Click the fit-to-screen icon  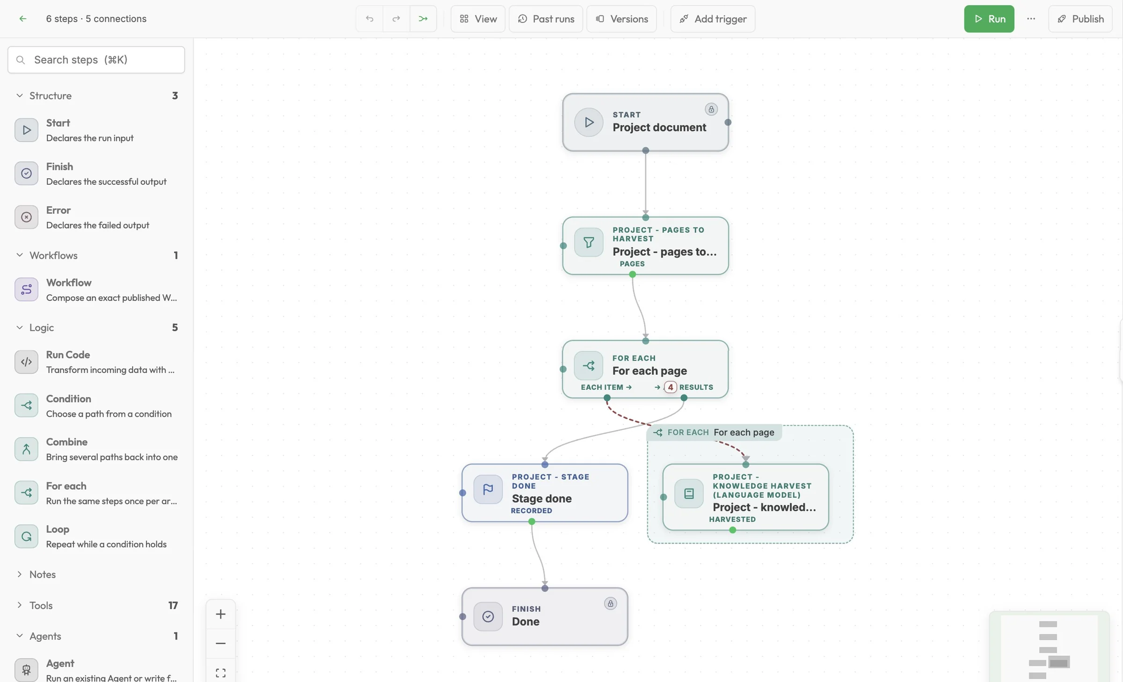tap(220, 673)
